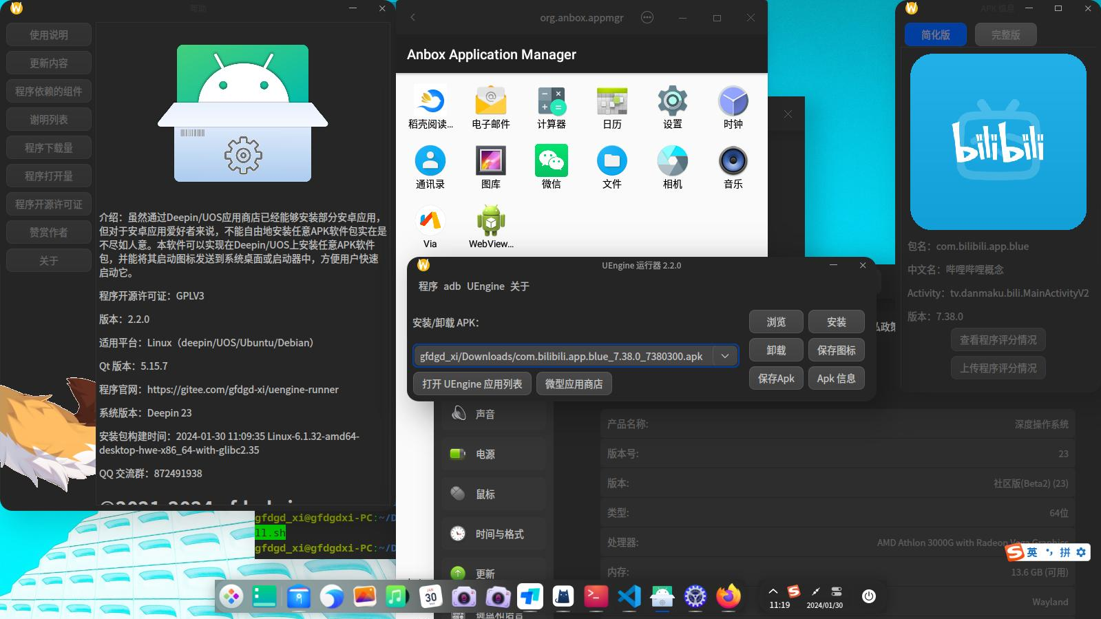Click 查看程序评分情况 button
The image size is (1101, 619).
998,340
